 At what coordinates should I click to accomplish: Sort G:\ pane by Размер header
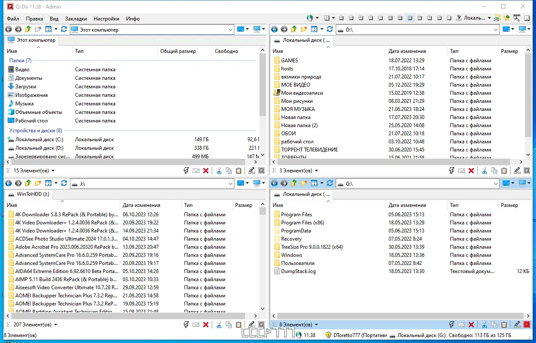[514, 205]
